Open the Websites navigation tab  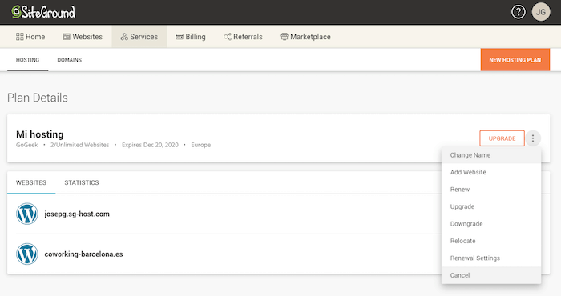(83, 37)
